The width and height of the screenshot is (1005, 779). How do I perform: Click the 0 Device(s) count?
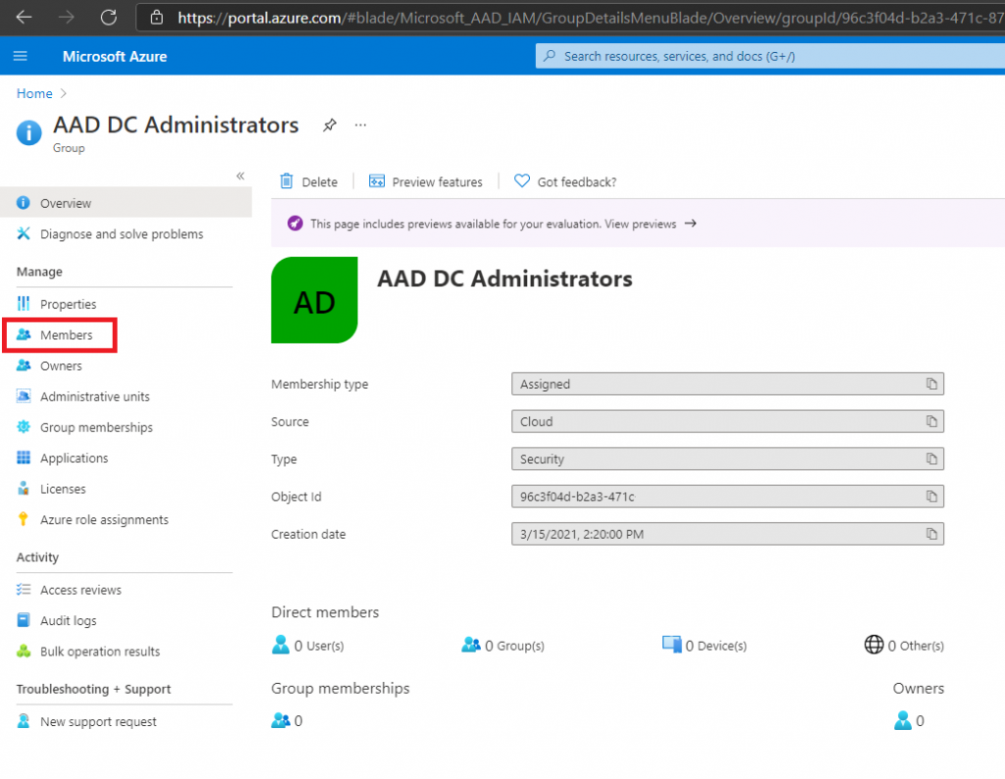[x=715, y=646]
